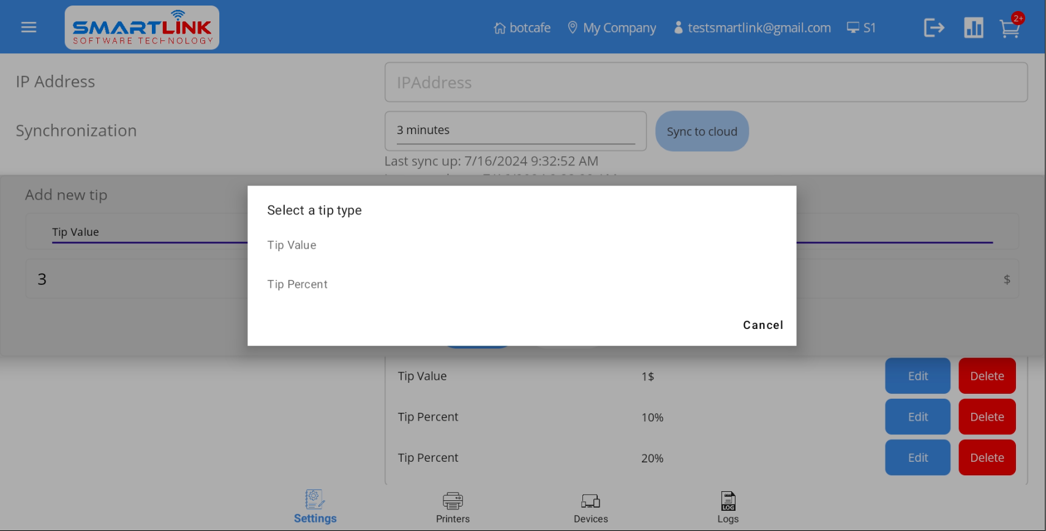Go to the Devices tab
1046x531 pixels.
tap(590, 507)
